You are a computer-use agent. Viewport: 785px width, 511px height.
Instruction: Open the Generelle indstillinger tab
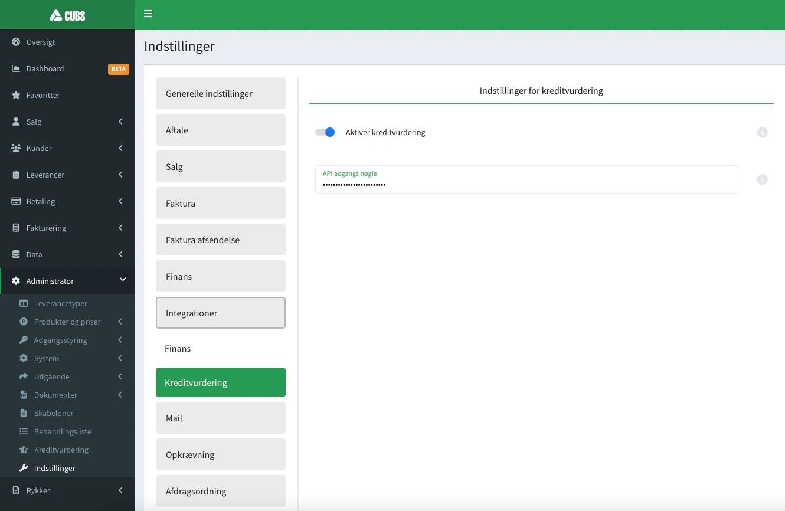pos(220,94)
